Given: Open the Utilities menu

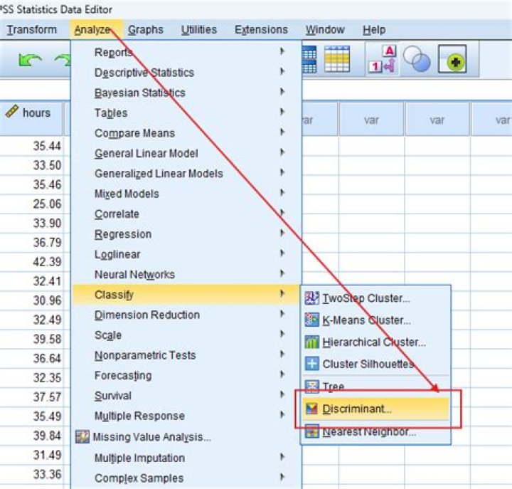Looking at the screenshot, I should pos(199,30).
